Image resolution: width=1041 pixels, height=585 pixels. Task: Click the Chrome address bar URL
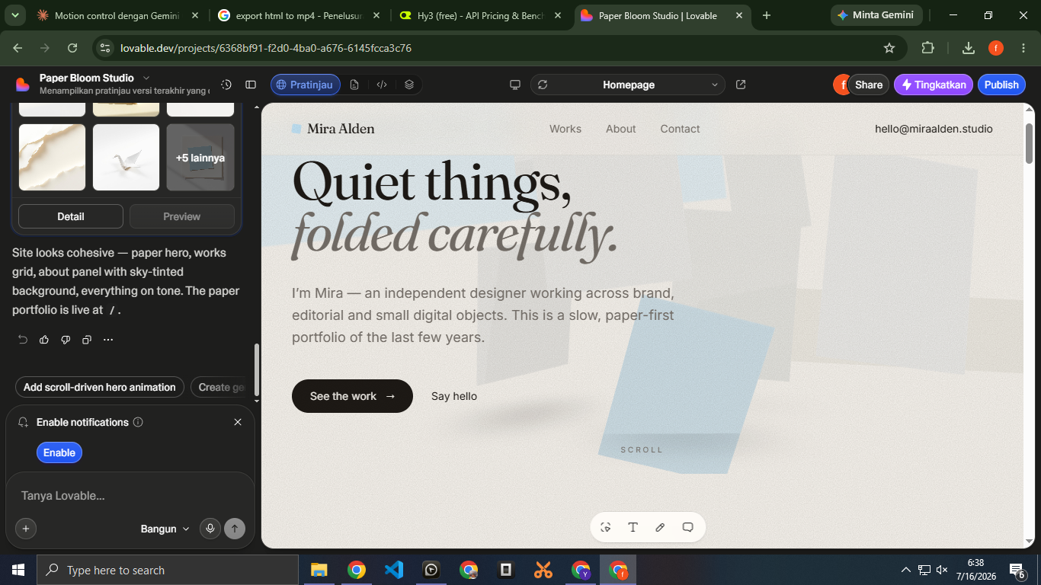[x=266, y=48]
